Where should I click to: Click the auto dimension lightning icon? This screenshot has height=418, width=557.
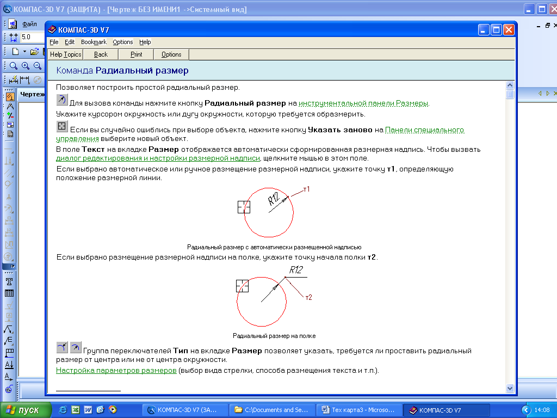click(14, 79)
